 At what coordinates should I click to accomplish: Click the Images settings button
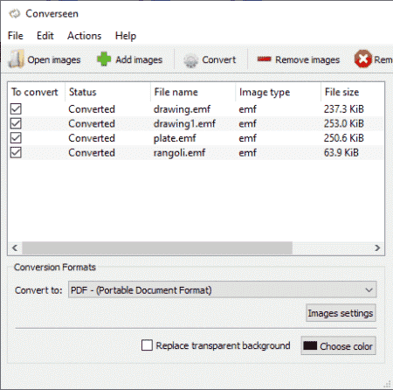(x=341, y=313)
